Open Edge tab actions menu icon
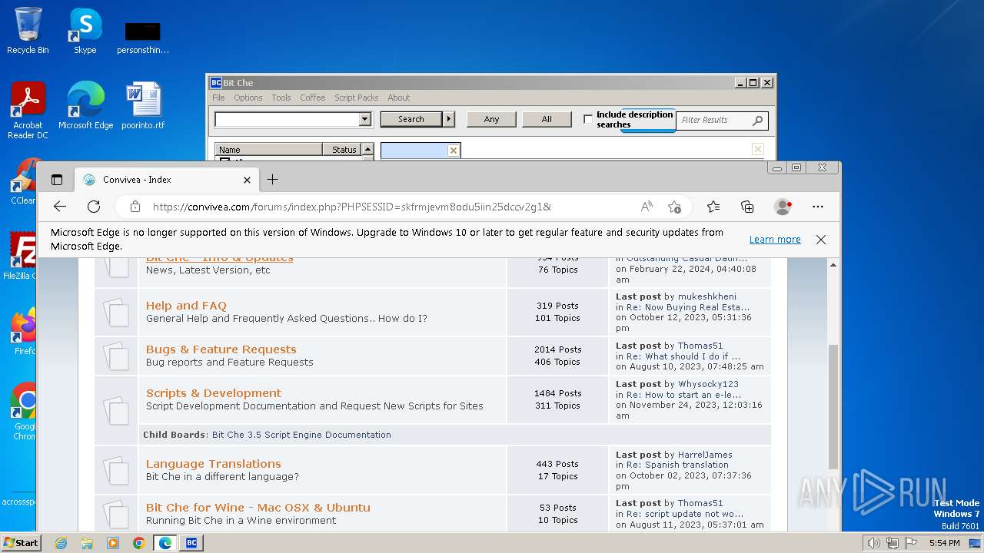 tap(57, 180)
